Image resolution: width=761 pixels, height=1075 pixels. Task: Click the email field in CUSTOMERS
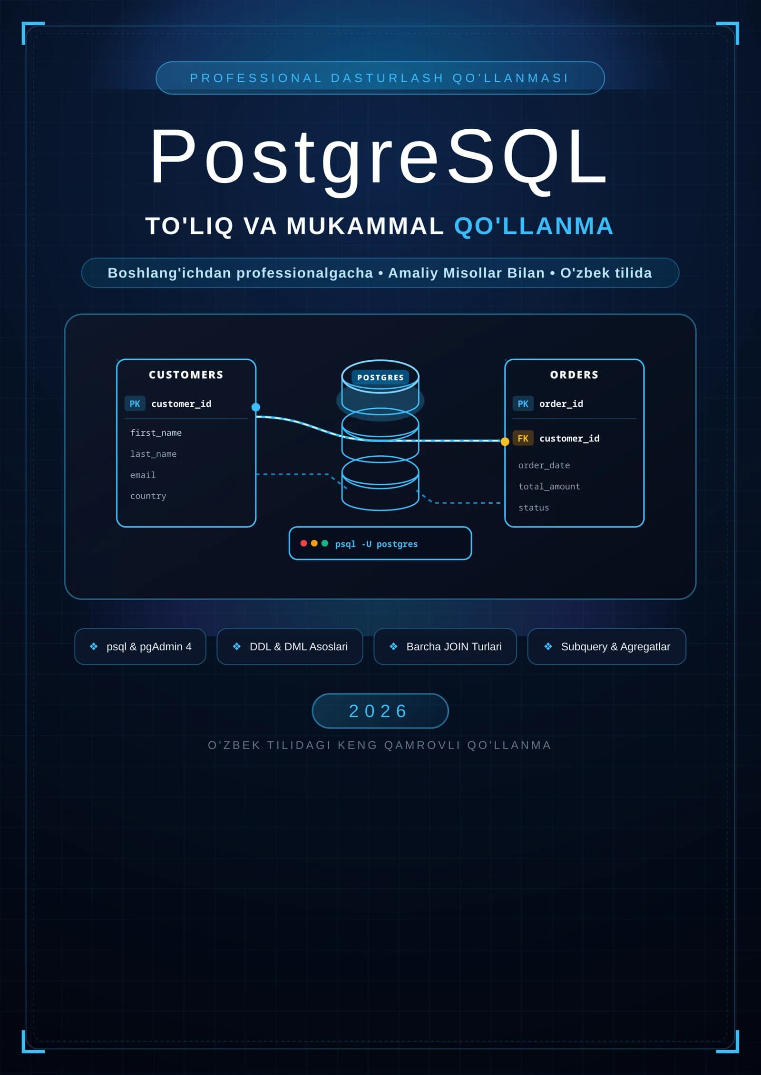(143, 475)
